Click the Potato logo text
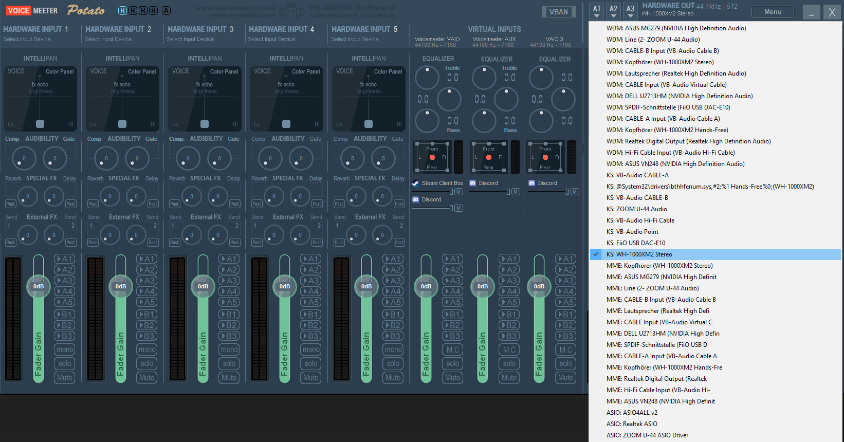844x442 pixels. [86, 10]
